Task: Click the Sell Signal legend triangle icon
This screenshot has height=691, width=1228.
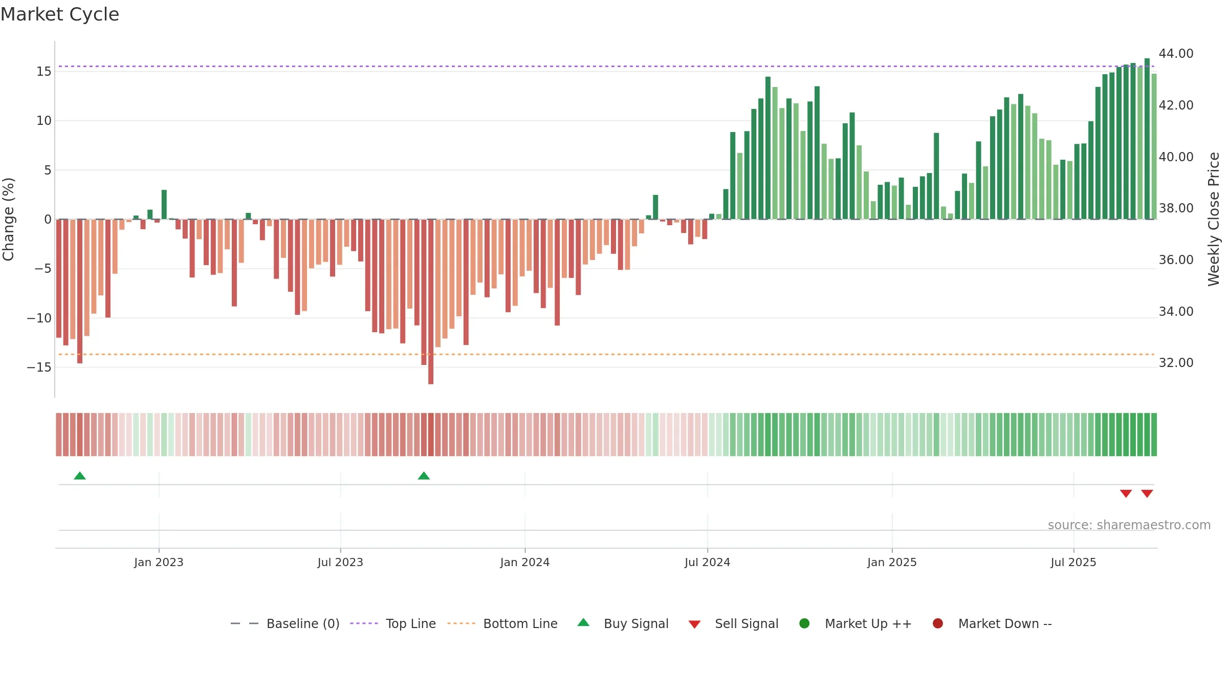Action: pos(694,624)
